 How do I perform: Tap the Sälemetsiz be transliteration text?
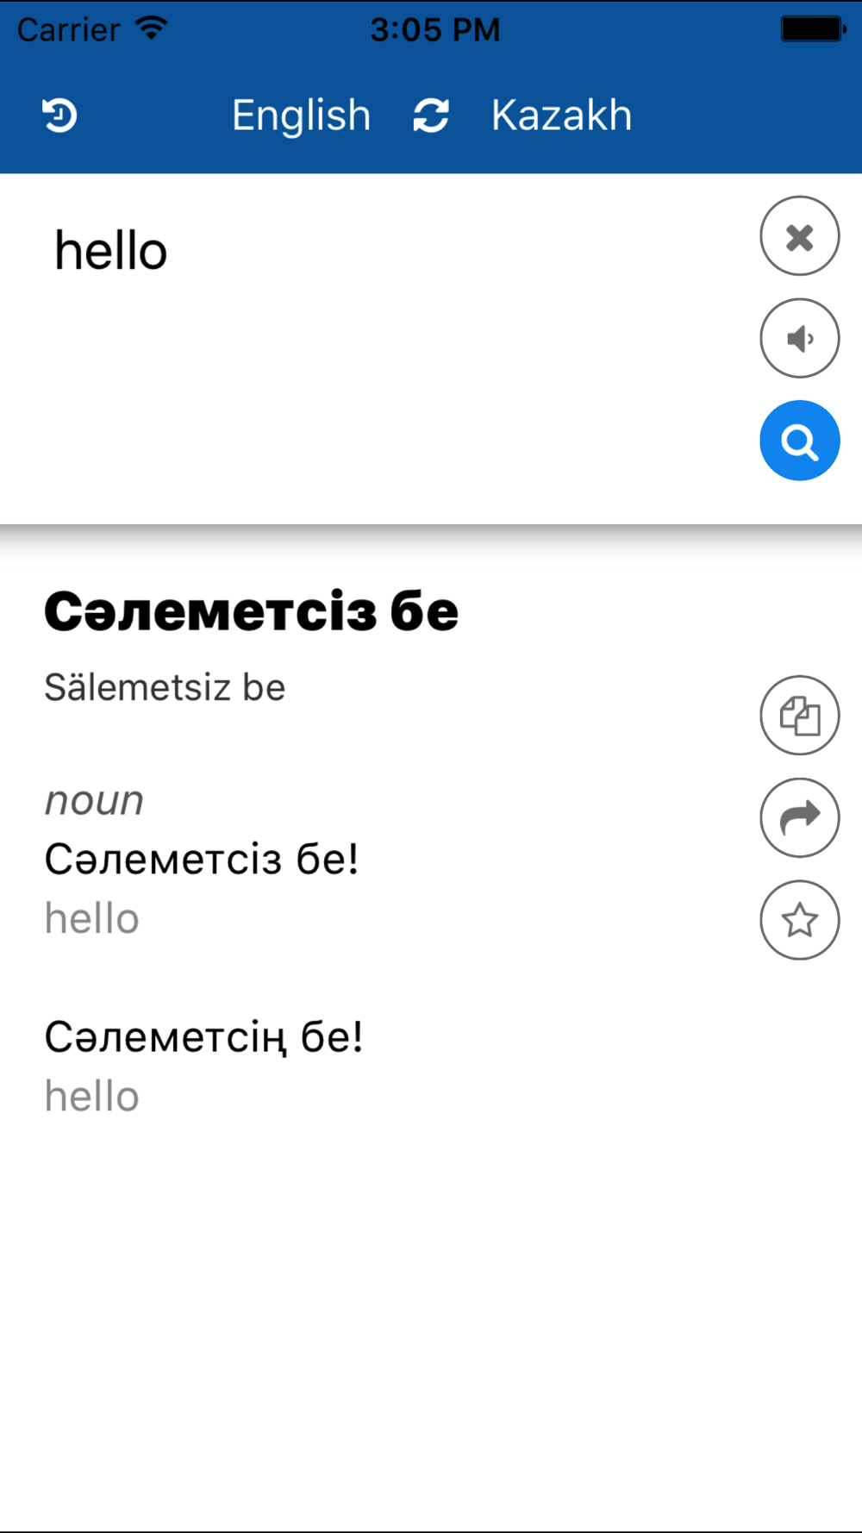[x=165, y=688]
